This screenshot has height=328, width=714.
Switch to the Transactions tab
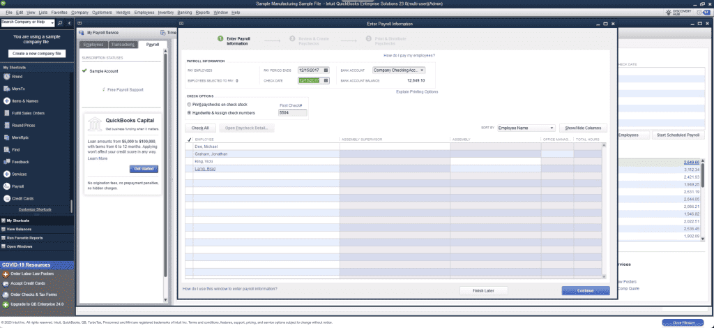coord(123,45)
